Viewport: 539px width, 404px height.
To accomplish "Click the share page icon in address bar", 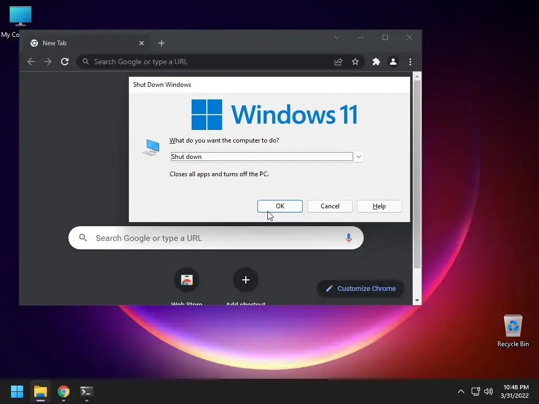I will 338,62.
